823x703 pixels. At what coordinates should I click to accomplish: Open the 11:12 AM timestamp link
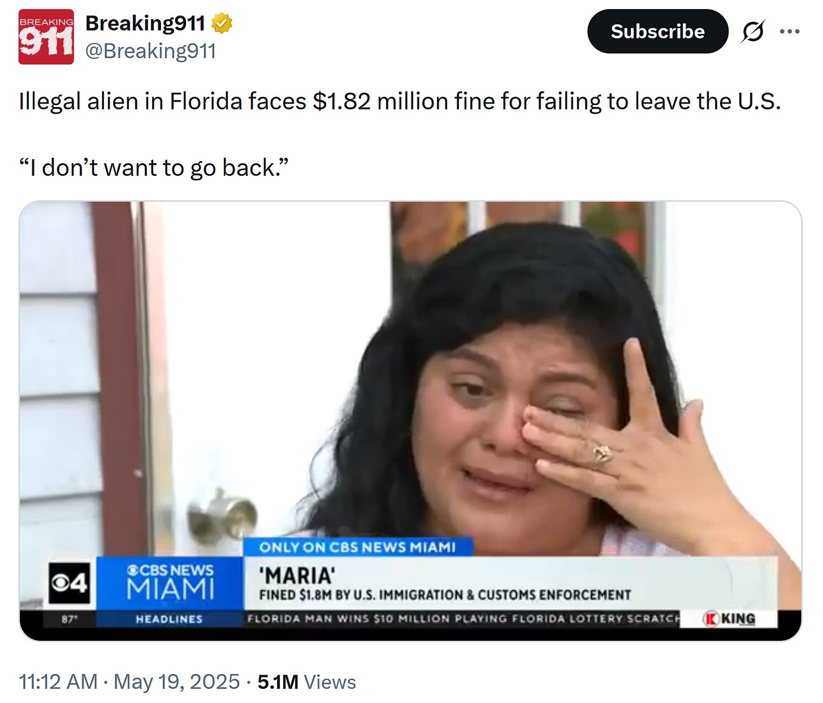point(58,682)
